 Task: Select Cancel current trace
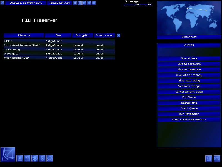189,92
